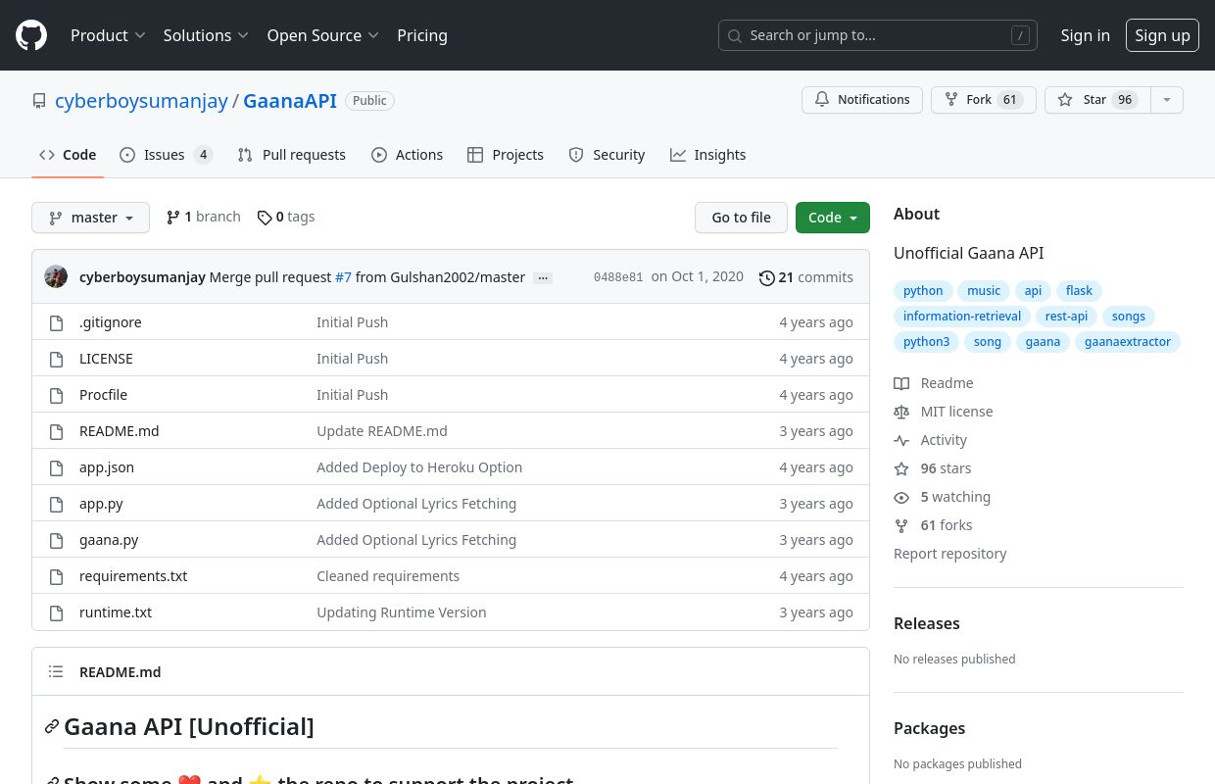Open the MIT license link

pos(944,412)
